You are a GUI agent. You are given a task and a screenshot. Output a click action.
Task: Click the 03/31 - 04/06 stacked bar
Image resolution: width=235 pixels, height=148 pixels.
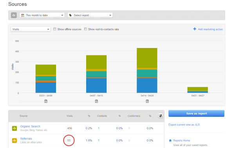tap(46, 78)
